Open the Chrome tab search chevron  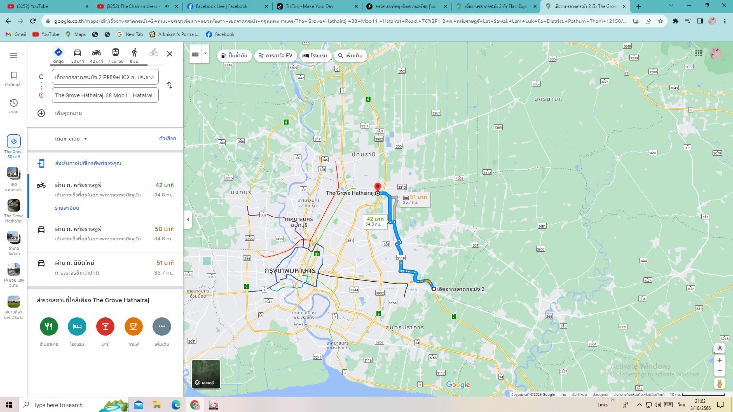671,6
